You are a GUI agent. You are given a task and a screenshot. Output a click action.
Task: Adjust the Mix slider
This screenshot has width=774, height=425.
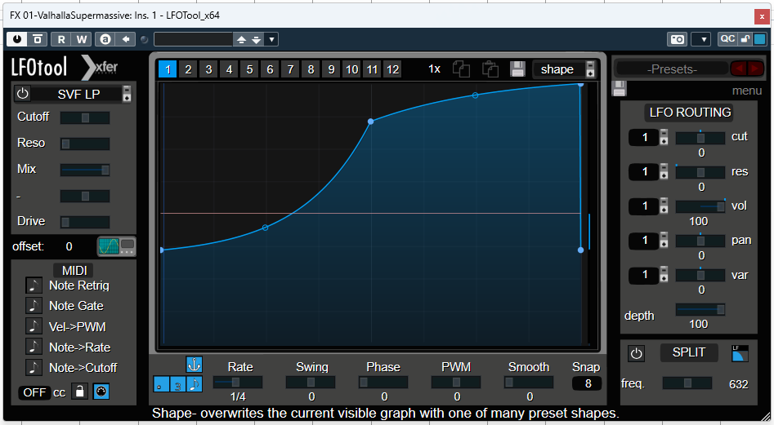[85, 170]
